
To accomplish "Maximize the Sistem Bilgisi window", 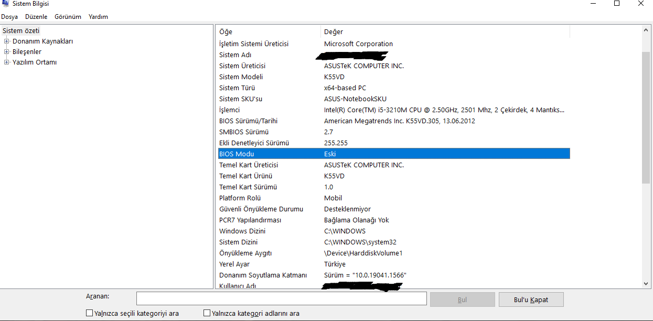I will pyautogui.click(x=617, y=4).
